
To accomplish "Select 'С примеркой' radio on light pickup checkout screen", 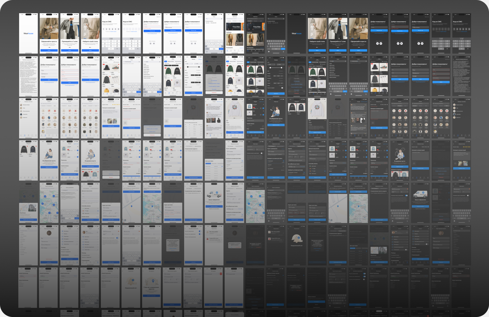I will (242, 161).
